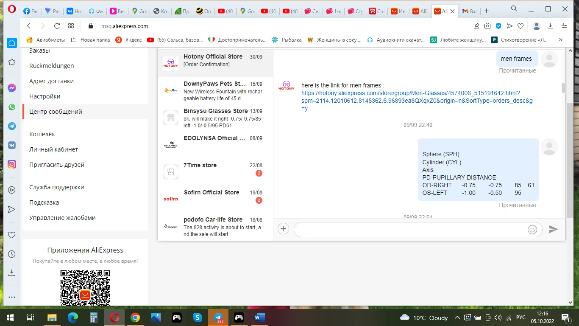Send the chat message
Viewport: 579px width, 326px height.
[553, 229]
